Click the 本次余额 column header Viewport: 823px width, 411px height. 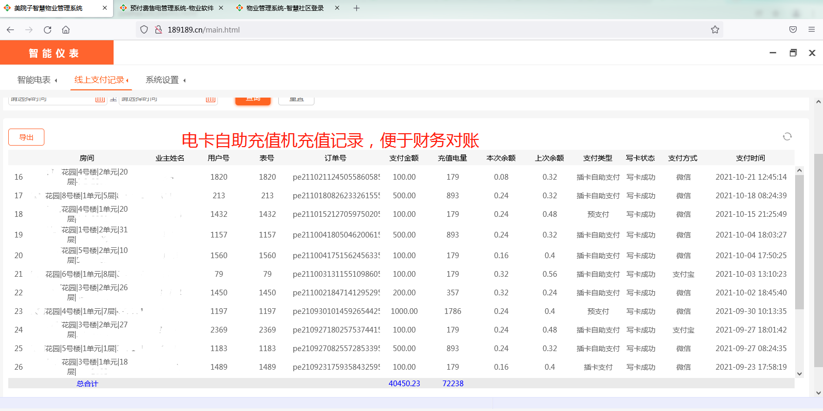click(x=501, y=158)
